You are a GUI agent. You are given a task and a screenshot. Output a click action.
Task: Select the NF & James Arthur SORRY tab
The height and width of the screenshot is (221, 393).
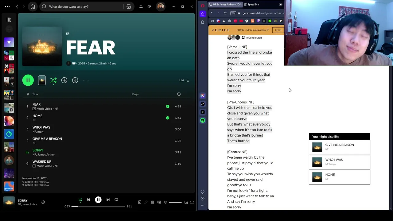point(226,5)
